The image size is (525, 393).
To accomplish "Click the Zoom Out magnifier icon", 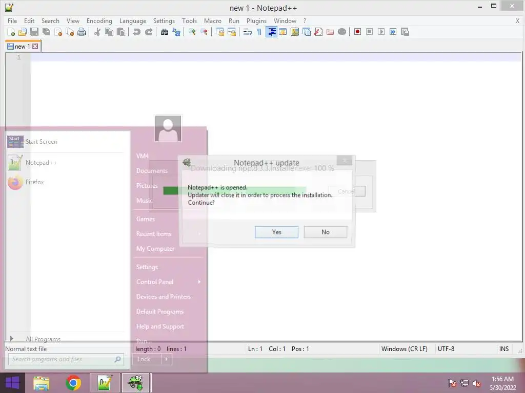I will (x=204, y=32).
